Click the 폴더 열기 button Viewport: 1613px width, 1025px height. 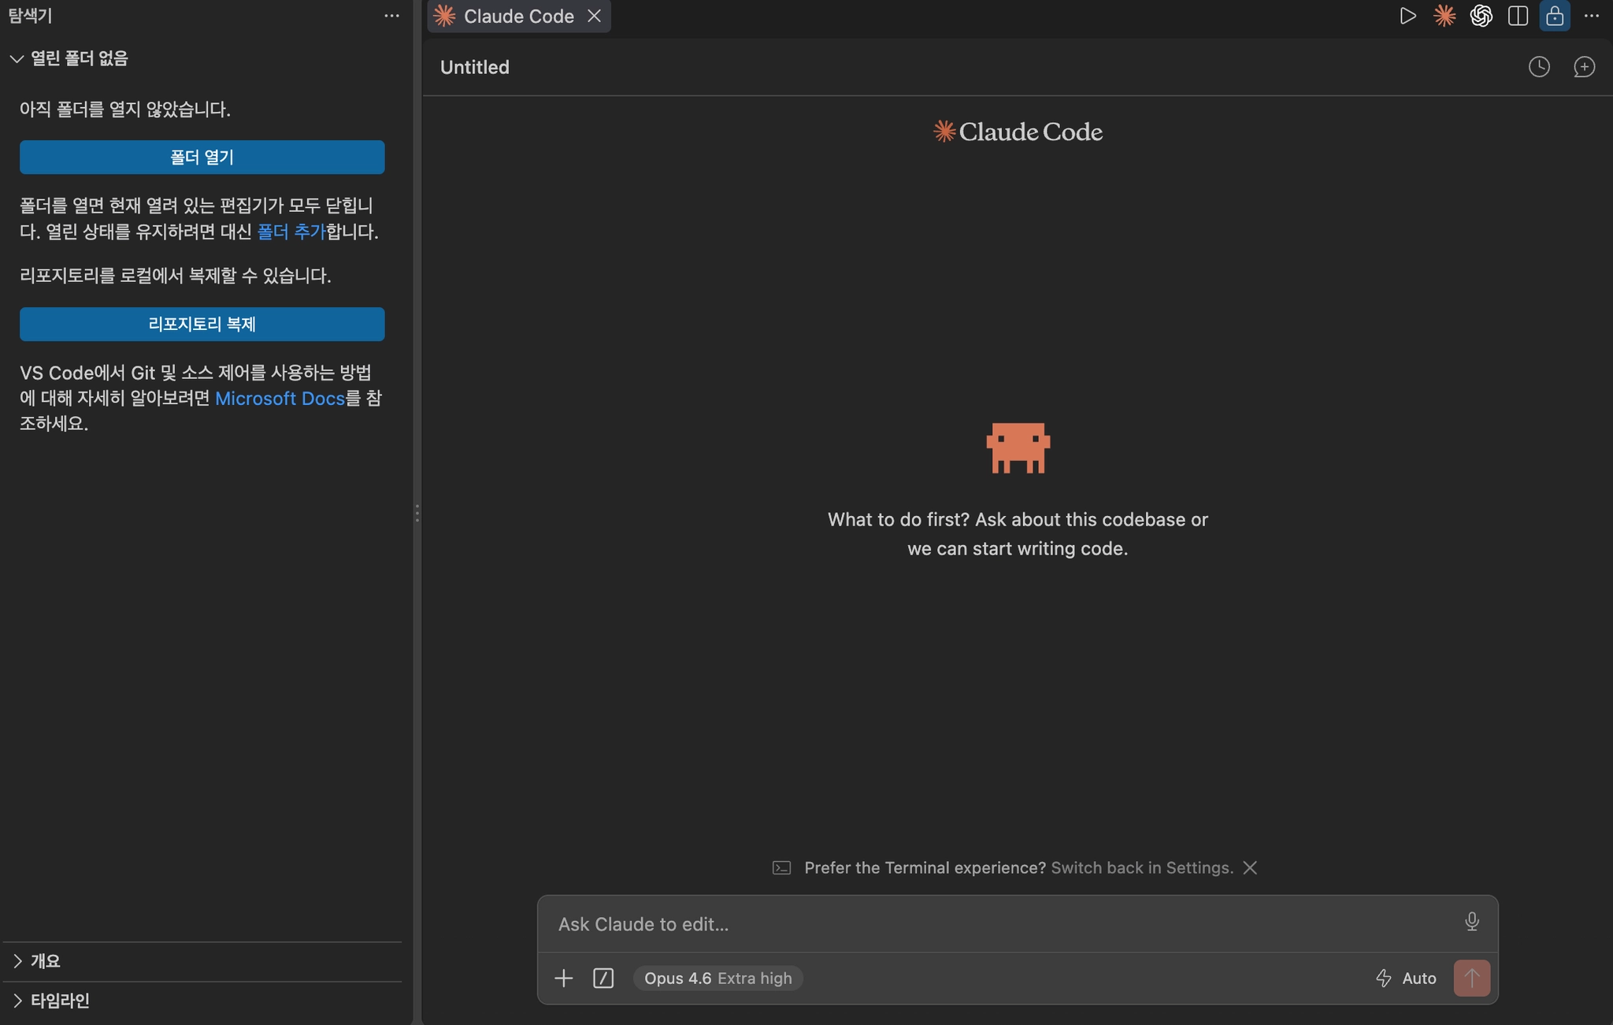click(202, 157)
